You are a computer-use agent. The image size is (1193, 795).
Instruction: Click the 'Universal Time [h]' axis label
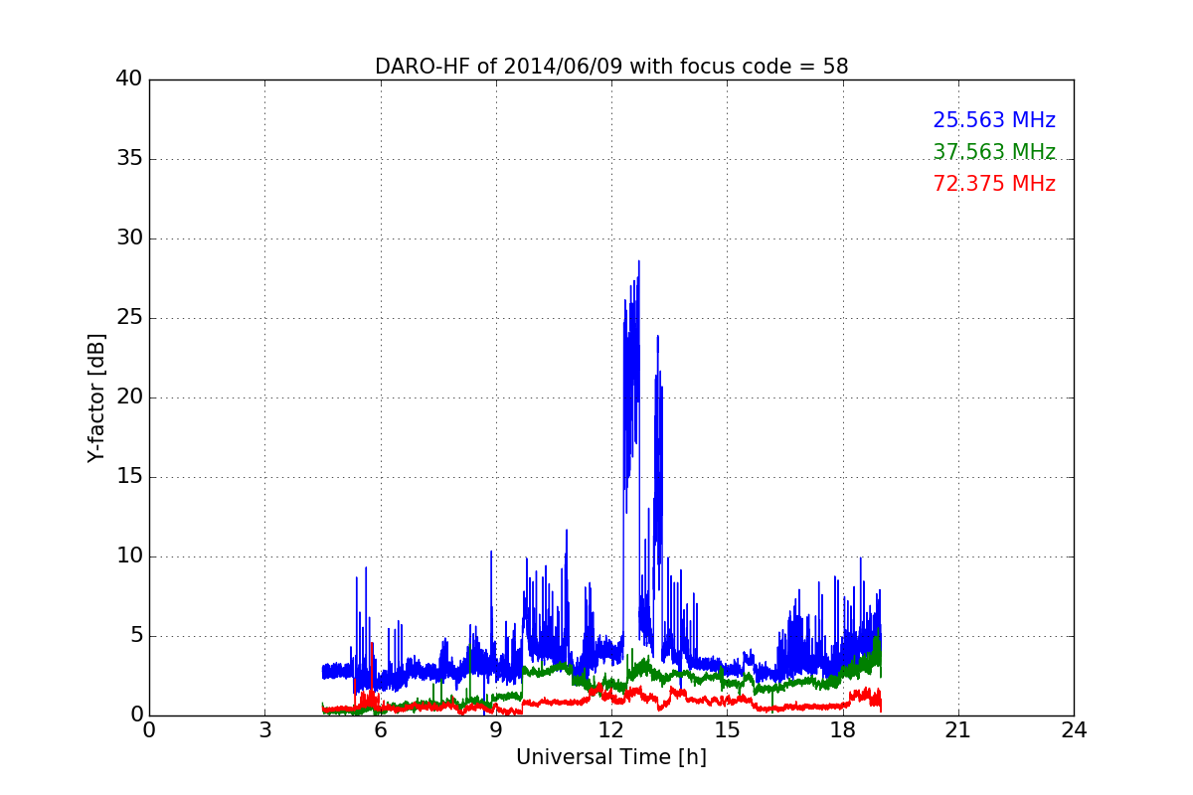pos(611,757)
